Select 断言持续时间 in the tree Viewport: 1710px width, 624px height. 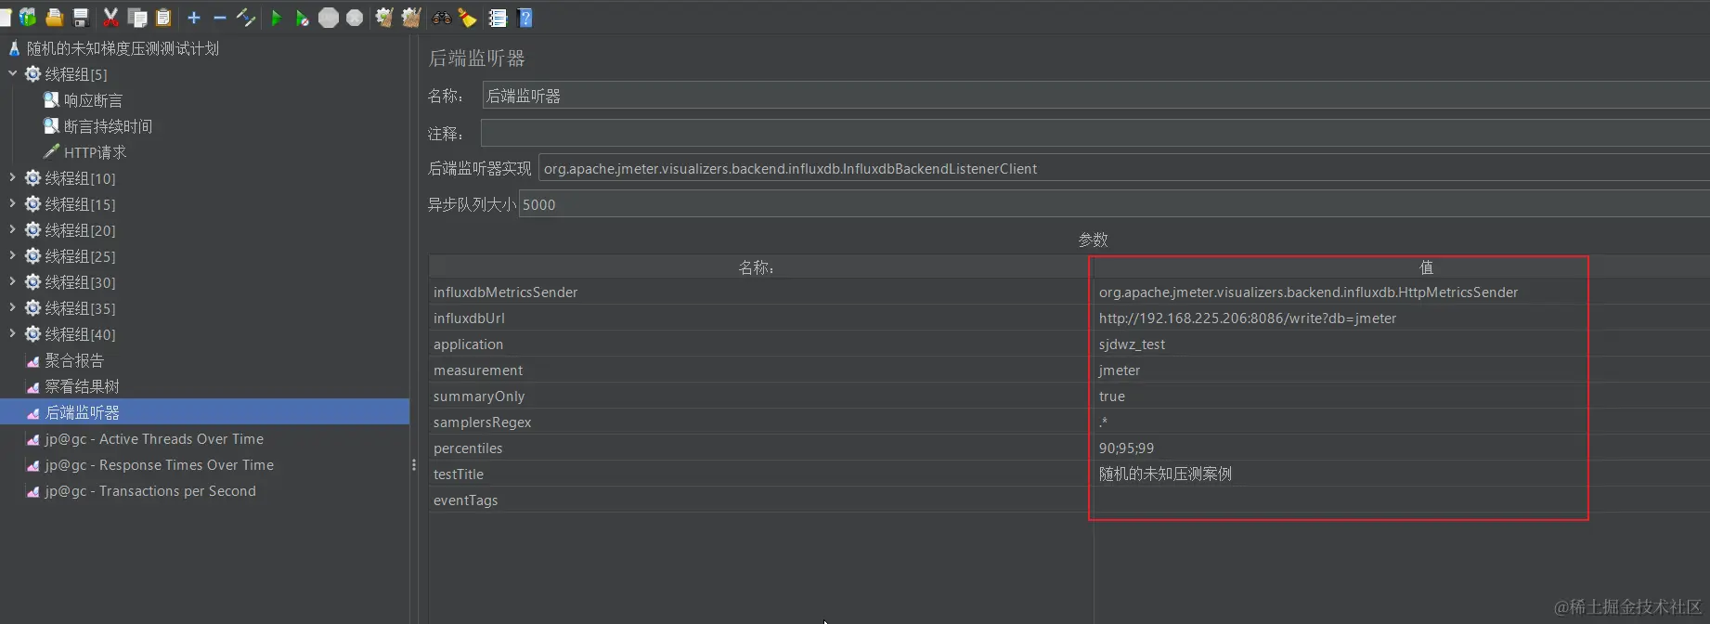pos(108,126)
